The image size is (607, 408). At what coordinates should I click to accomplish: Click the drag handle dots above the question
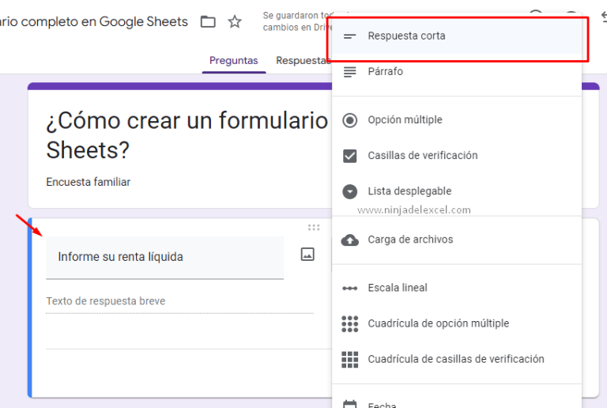314,228
